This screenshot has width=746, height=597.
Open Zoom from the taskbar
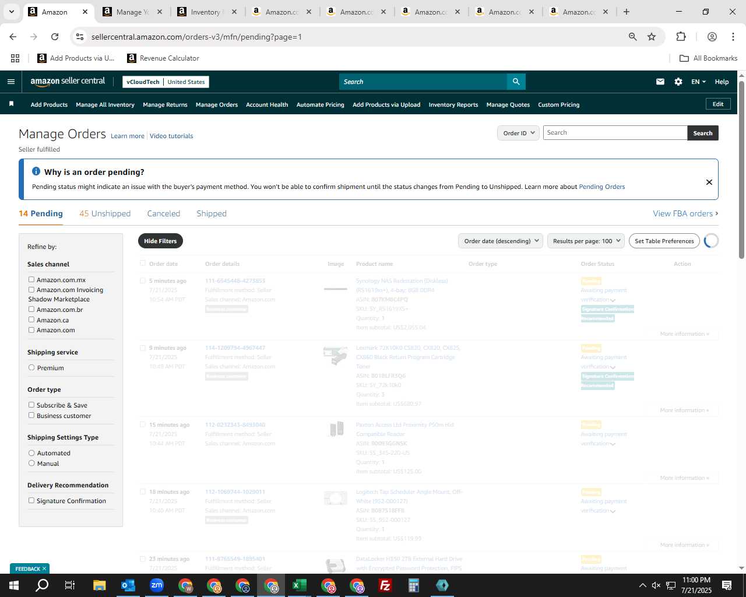click(x=157, y=585)
